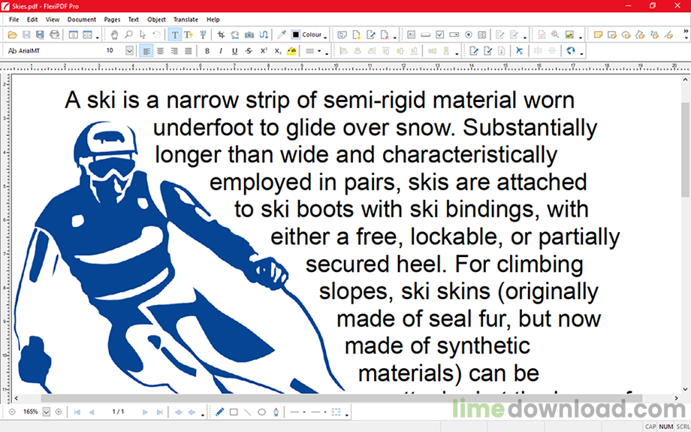Click the new page icon with star
691x432 pixels.
coord(357,35)
